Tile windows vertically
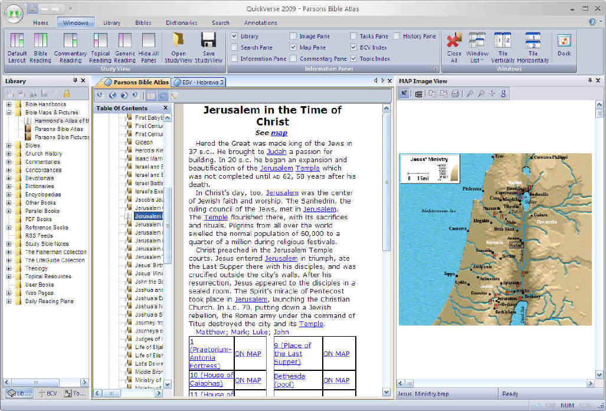 pos(503,48)
